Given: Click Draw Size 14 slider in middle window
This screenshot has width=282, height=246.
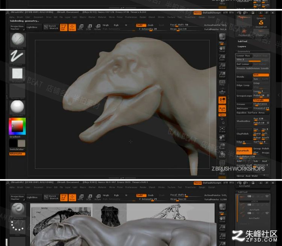Looking at the screenshot, I should [185, 29].
